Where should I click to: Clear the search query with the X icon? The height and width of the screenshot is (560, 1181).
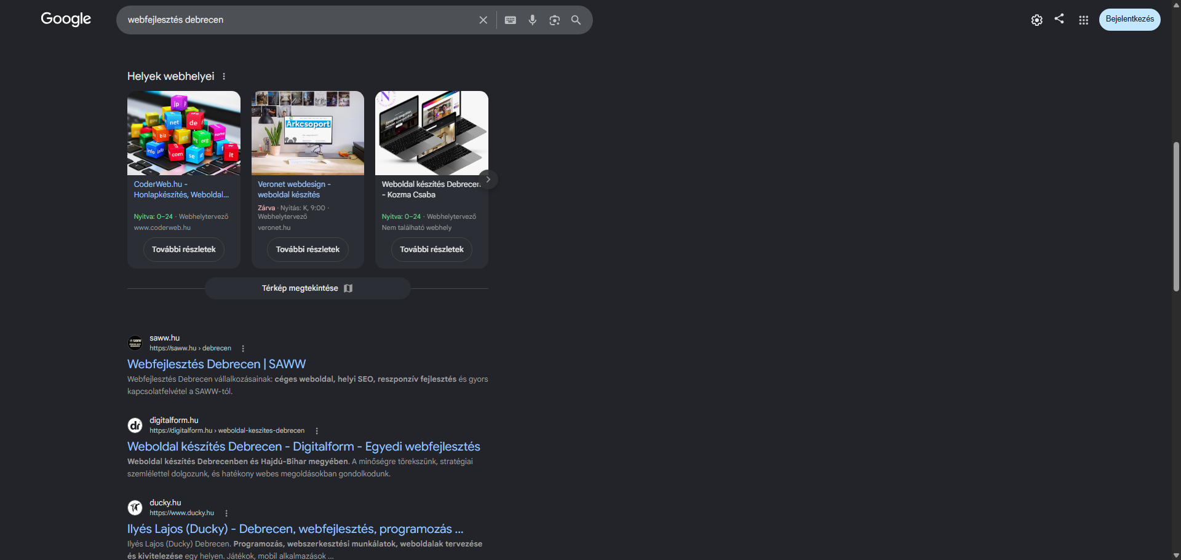point(483,20)
